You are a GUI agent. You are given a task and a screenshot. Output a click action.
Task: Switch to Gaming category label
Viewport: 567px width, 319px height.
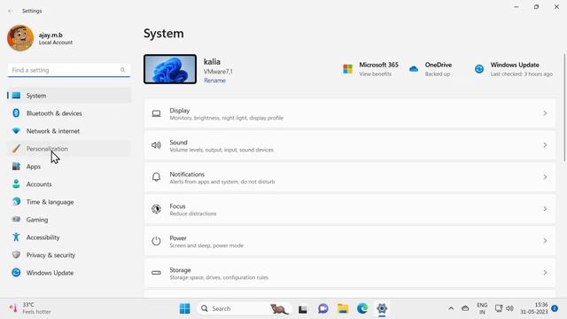(37, 220)
